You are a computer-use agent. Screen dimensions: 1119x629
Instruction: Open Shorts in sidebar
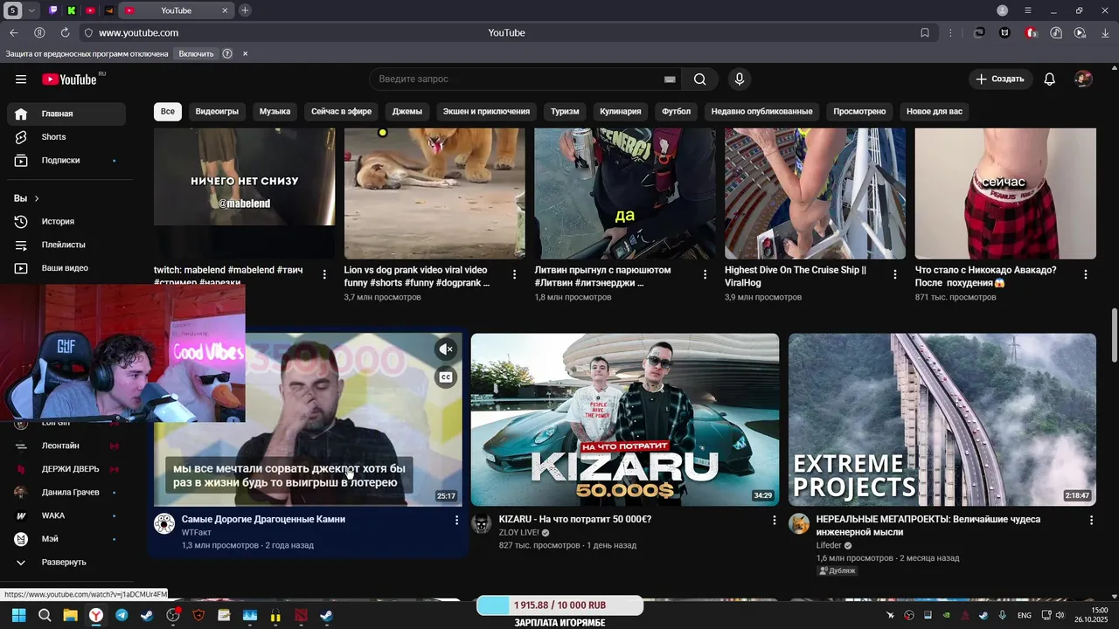tap(68, 137)
